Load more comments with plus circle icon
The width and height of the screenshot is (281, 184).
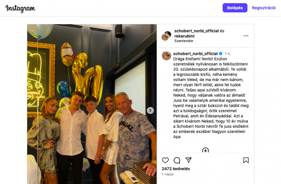click(x=206, y=150)
